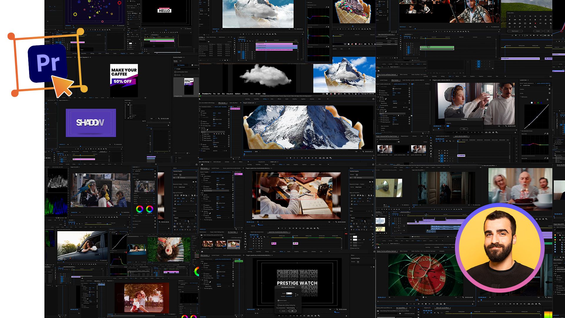Click the Stop button in Tracking dialog
Image resolution: width=565 pixels, height=318 pixels.
tap(464, 129)
